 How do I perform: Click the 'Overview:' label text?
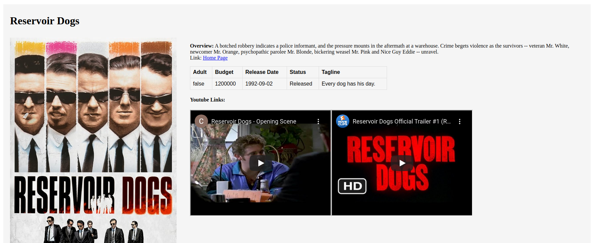[x=202, y=46]
